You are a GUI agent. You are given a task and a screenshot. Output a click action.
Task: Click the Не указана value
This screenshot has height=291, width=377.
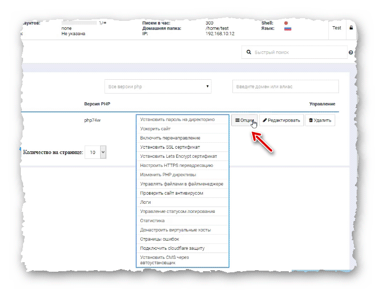click(73, 34)
